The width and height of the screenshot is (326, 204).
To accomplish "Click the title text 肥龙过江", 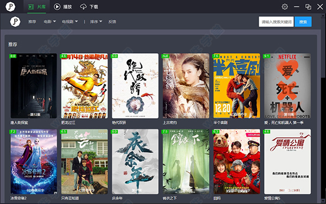I will click(x=68, y=123).
